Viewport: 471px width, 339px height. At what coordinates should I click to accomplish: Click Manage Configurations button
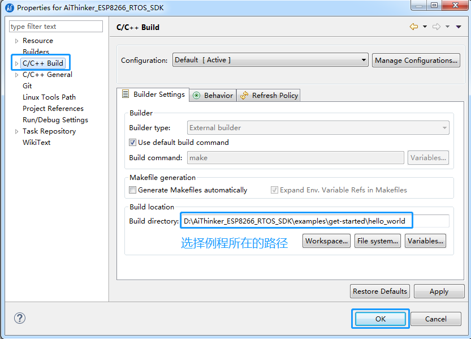(x=416, y=61)
